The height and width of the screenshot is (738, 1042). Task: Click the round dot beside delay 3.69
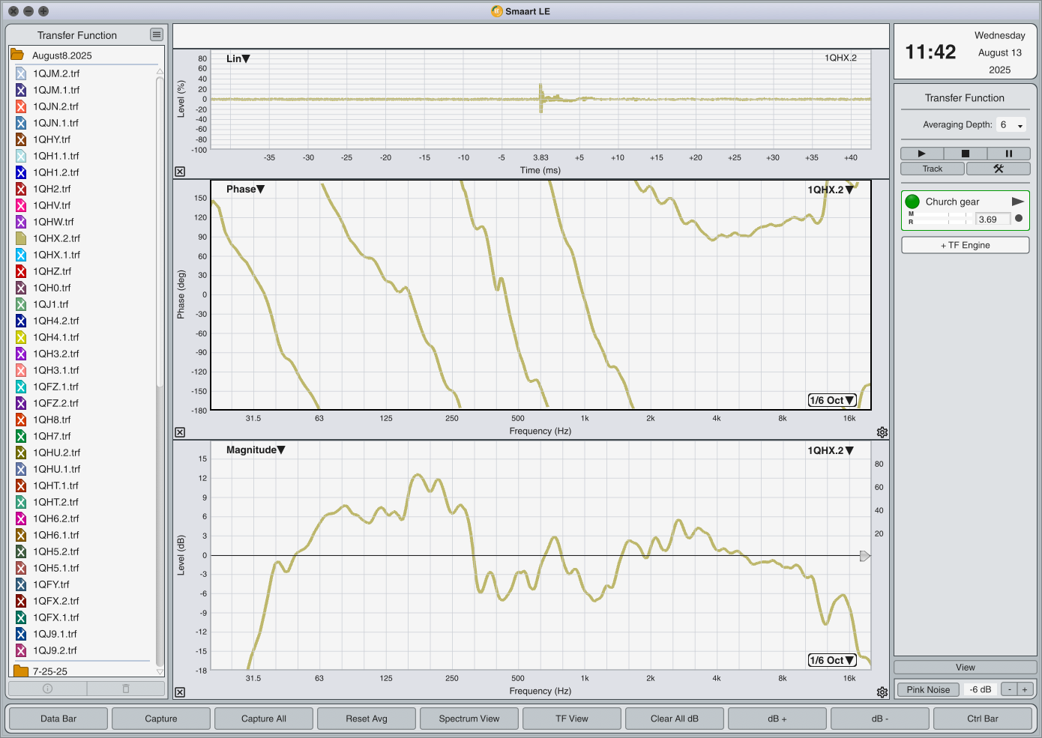1019,219
